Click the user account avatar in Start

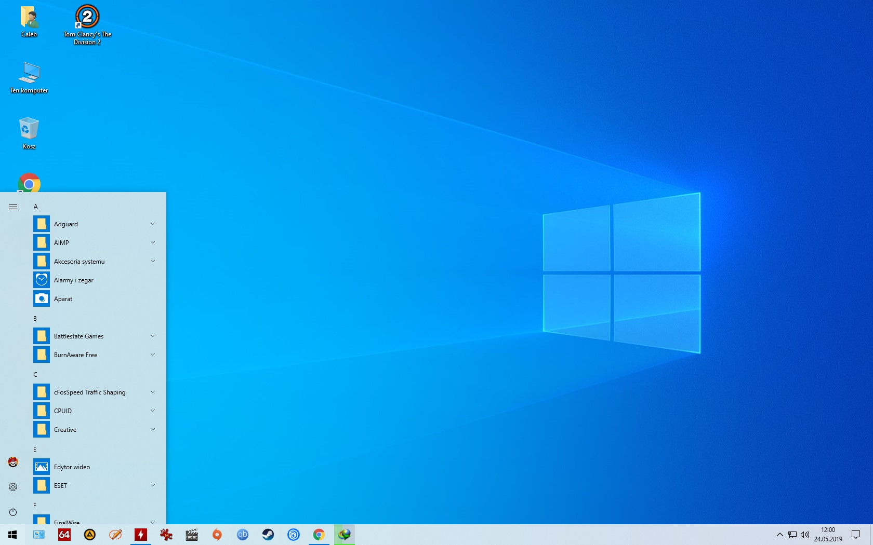(x=13, y=462)
